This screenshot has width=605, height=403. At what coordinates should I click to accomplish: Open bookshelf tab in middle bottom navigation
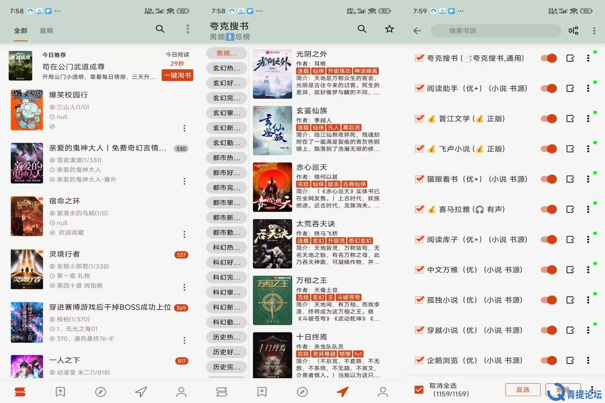pos(222,392)
